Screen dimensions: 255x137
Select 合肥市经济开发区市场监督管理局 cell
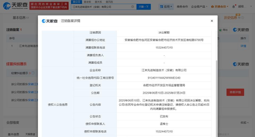tap(164, 85)
